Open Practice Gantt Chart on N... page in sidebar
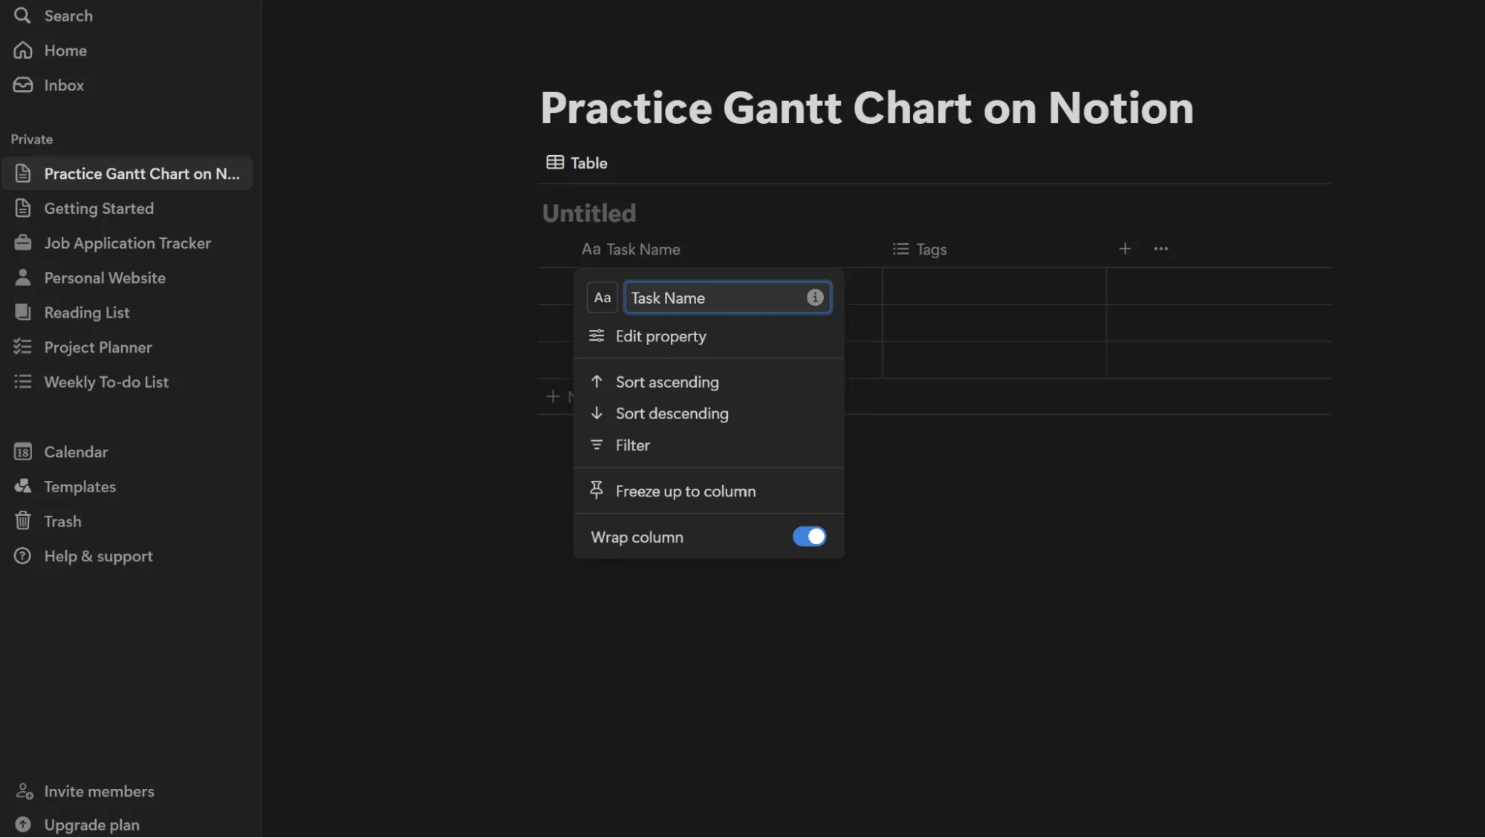Image resolution: width=1485 pixels, height=838 pixels. coord(127,174)
